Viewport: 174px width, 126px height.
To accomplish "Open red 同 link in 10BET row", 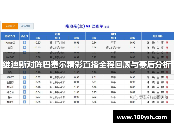I will [x=167, y=77].
